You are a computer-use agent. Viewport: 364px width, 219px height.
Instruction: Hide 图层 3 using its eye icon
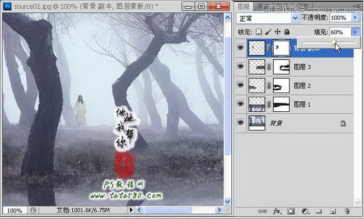[241, 66]
